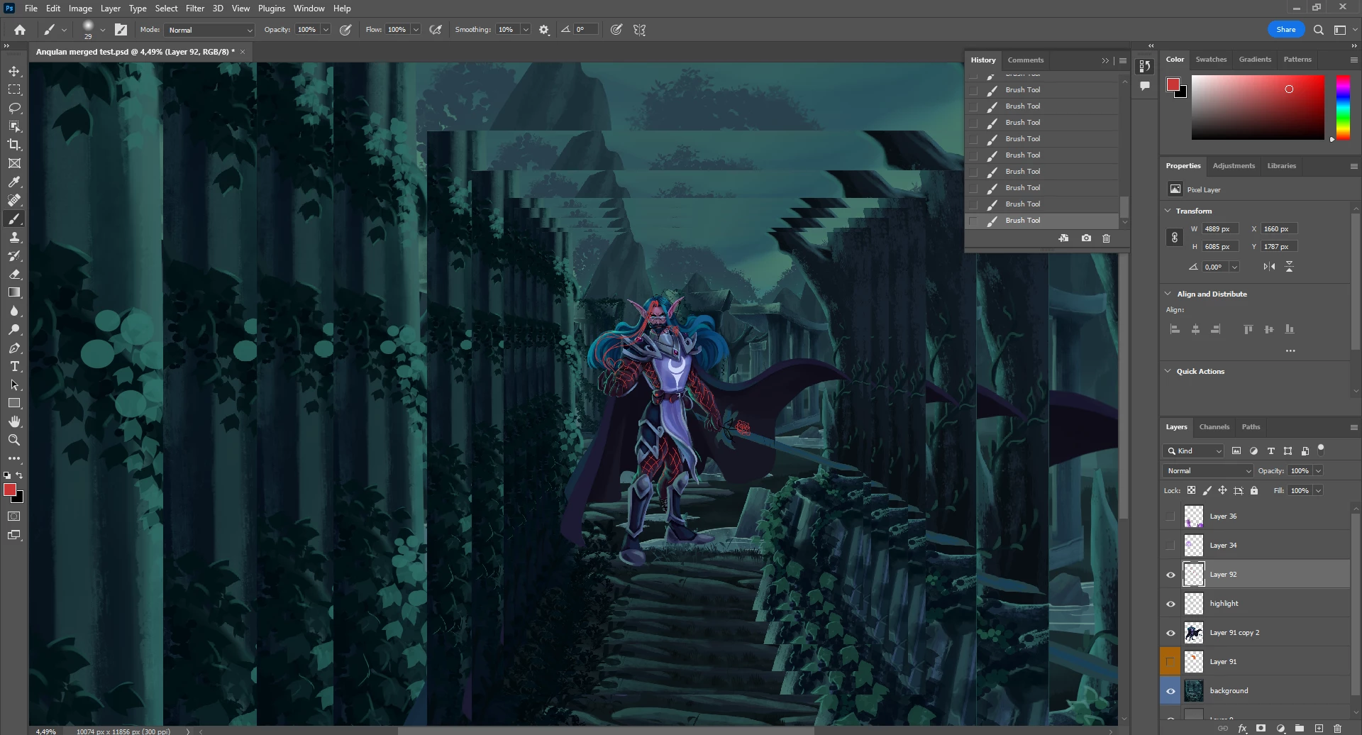This screenshot has height=735, width=1362.
Task: Select the Zoom tool
Action: (x=14, y=440)
